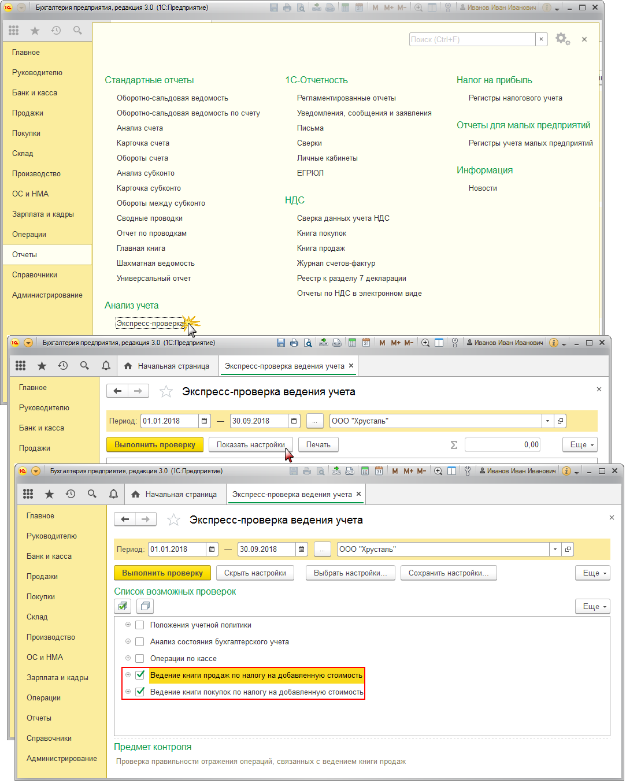The image size is (626, 783).
Task: Add form to favorites star in front window
Action: 173,520
